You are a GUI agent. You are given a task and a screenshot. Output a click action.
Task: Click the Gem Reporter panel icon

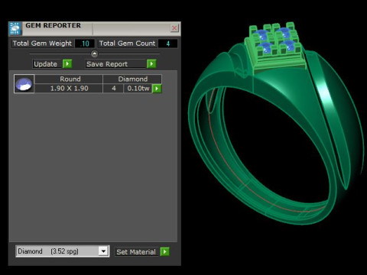tap(15, 28)
